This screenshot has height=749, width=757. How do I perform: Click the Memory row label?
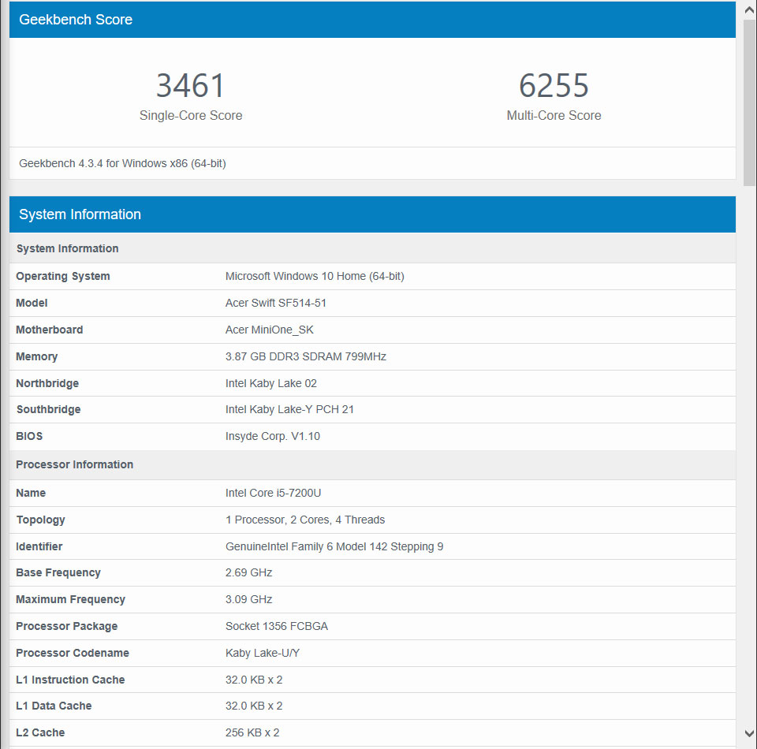(37, 356)
